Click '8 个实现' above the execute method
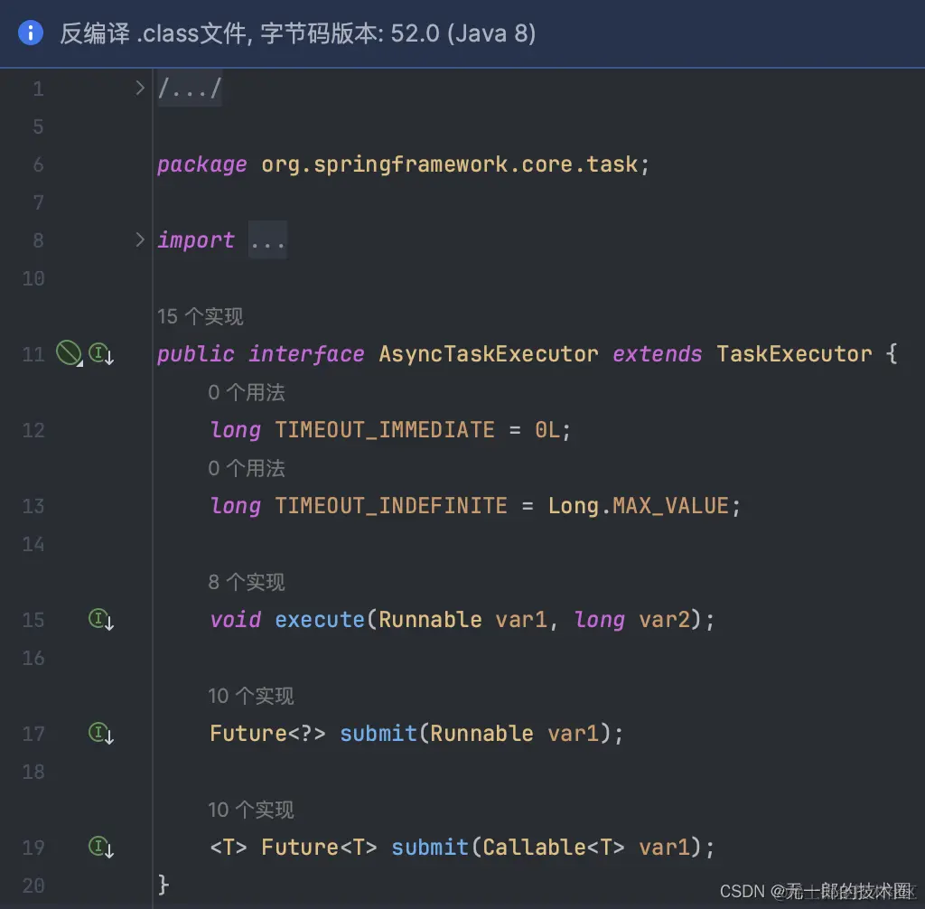Screen dimensions: 925x909 (246, 582)
